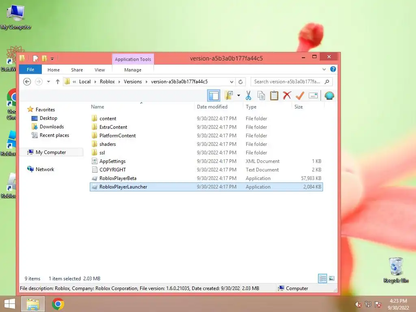Expand the arrow after Local breadcrumb
Image resolution: width=416 pixels, height=312 pixels.
pos(95,82)
